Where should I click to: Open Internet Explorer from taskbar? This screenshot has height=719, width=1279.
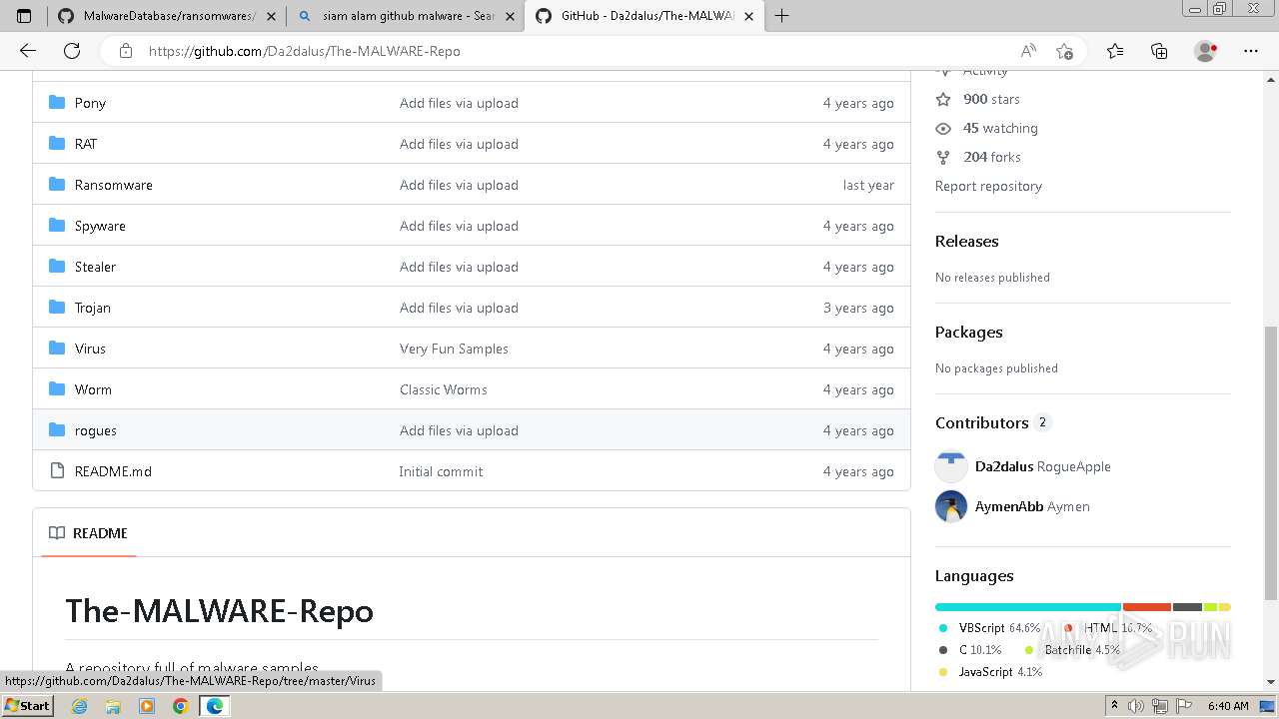click(x=80, y=706)
